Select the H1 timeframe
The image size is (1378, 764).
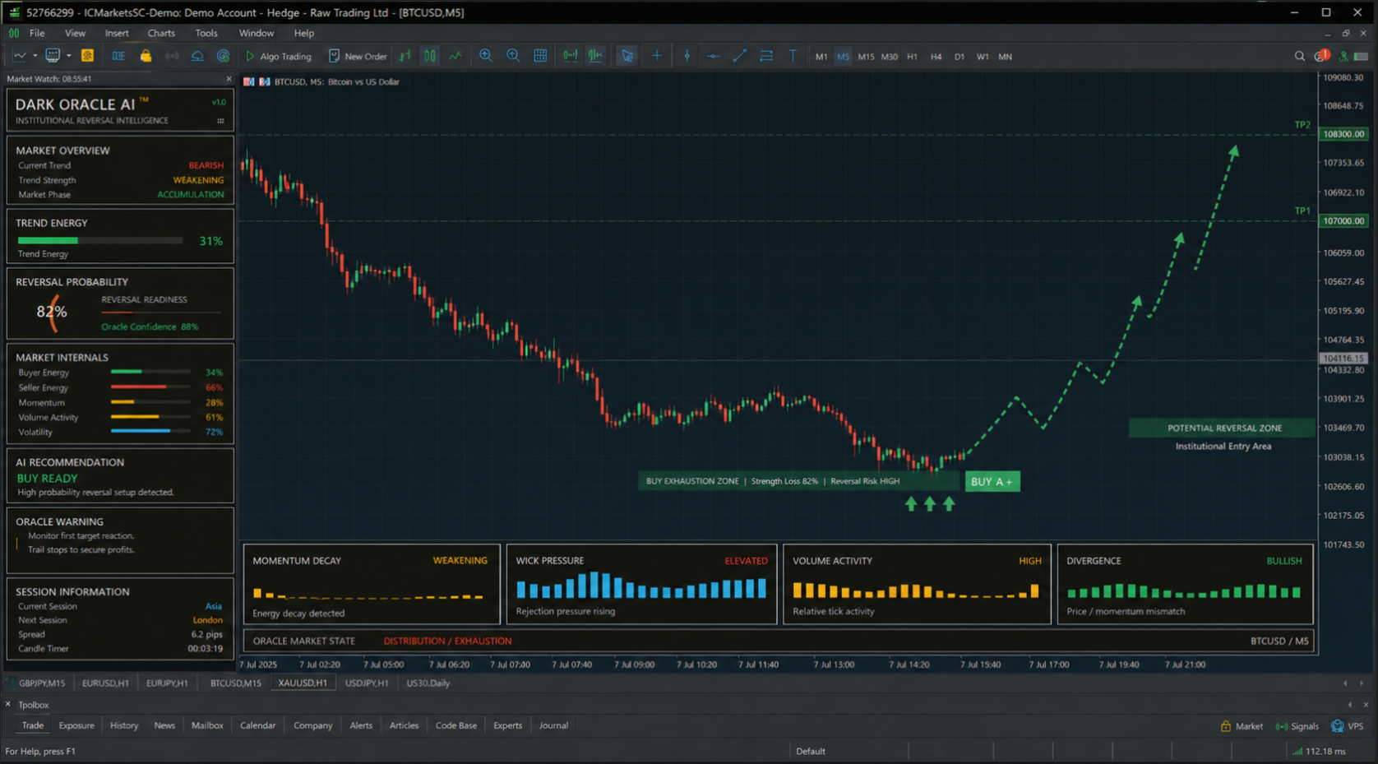pos(912,57)
